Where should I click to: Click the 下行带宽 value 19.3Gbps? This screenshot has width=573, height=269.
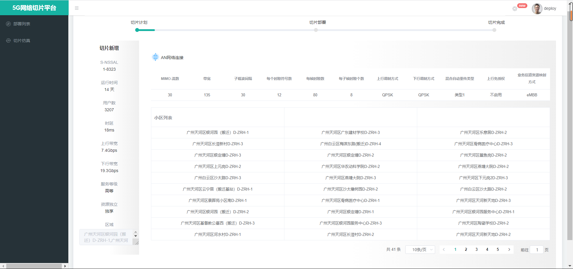point(109,171)
